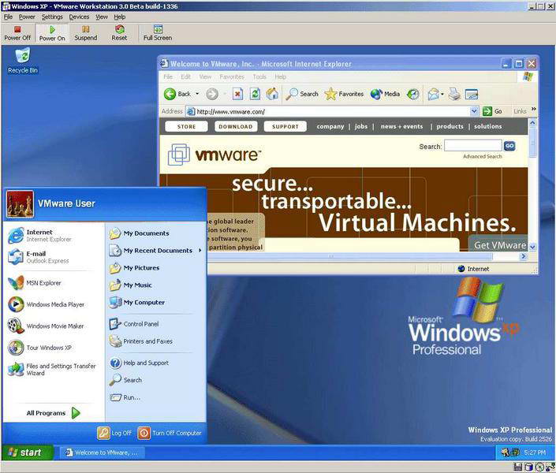This screenshot has height=473, width=556.
Task: Open the Back button history dropdown arrow
Action: click(x=197, y=94)
